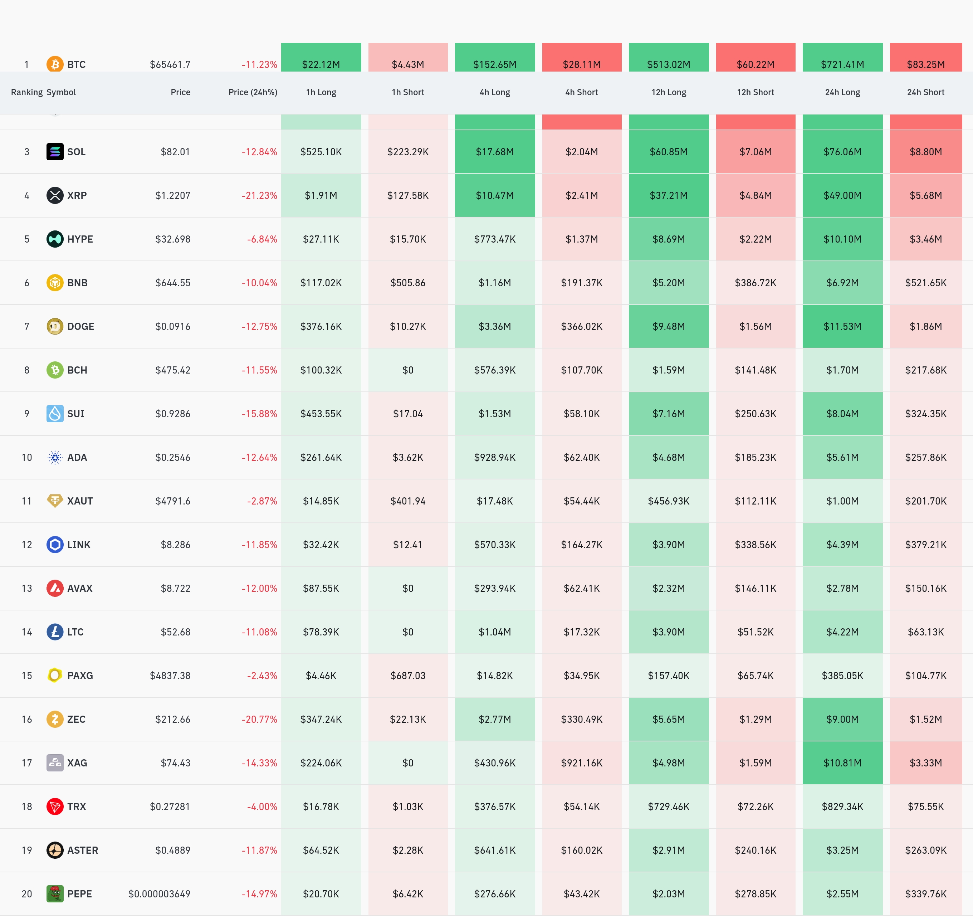Sort by Price (24h%) column header
Image resolution: width=973 pixels, height=916 pixels.
[x=253, y=92]
